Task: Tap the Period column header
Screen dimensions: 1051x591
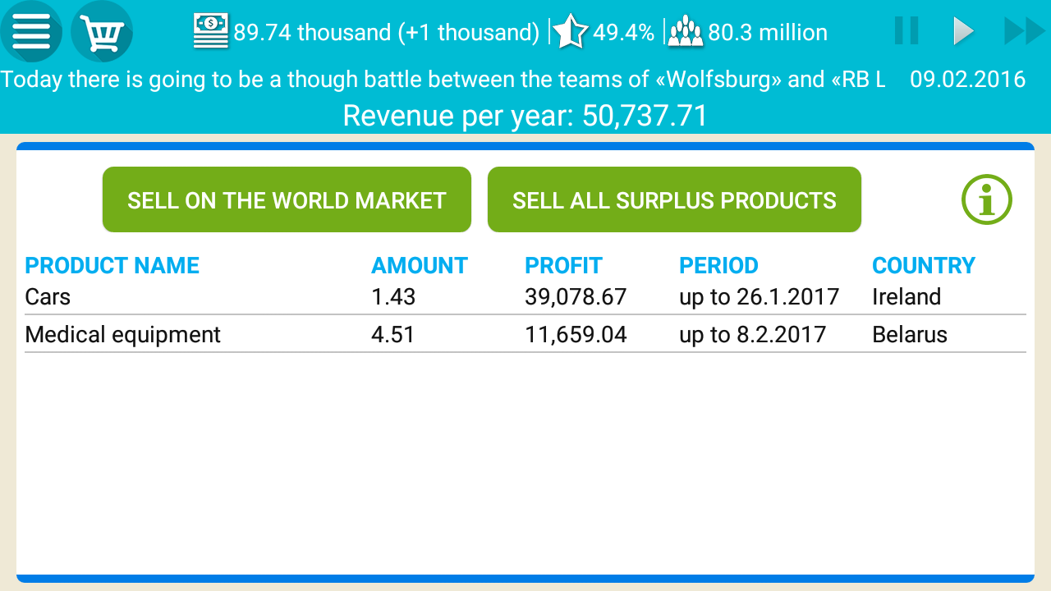Action: (718, 266)
